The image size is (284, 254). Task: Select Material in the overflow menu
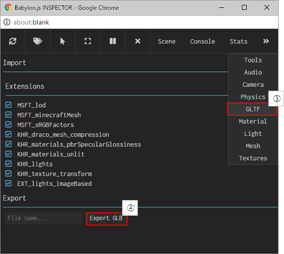pos(253,122)
